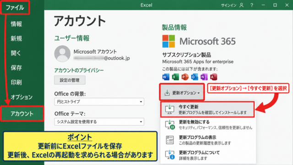The width and height of the screenshot is (293, 165).
Task: Click the アカウントのプライバシー heading
Action: 79,70
